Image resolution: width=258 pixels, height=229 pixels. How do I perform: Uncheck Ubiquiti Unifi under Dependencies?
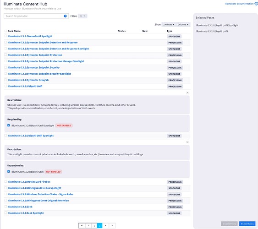click(9, 171)
